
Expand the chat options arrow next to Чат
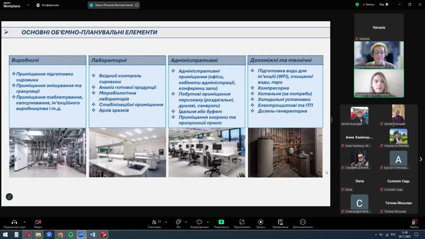186,222
